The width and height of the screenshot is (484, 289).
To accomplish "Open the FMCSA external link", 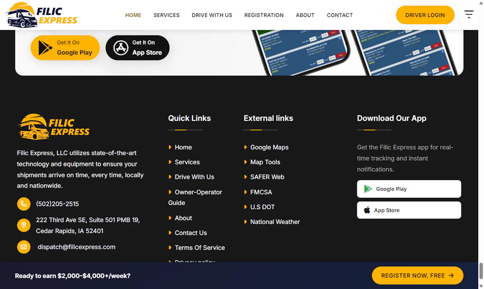I will [261, 192].
